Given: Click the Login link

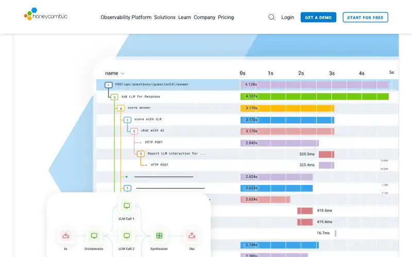Looking at the screenshot, I should pos(288,17).
